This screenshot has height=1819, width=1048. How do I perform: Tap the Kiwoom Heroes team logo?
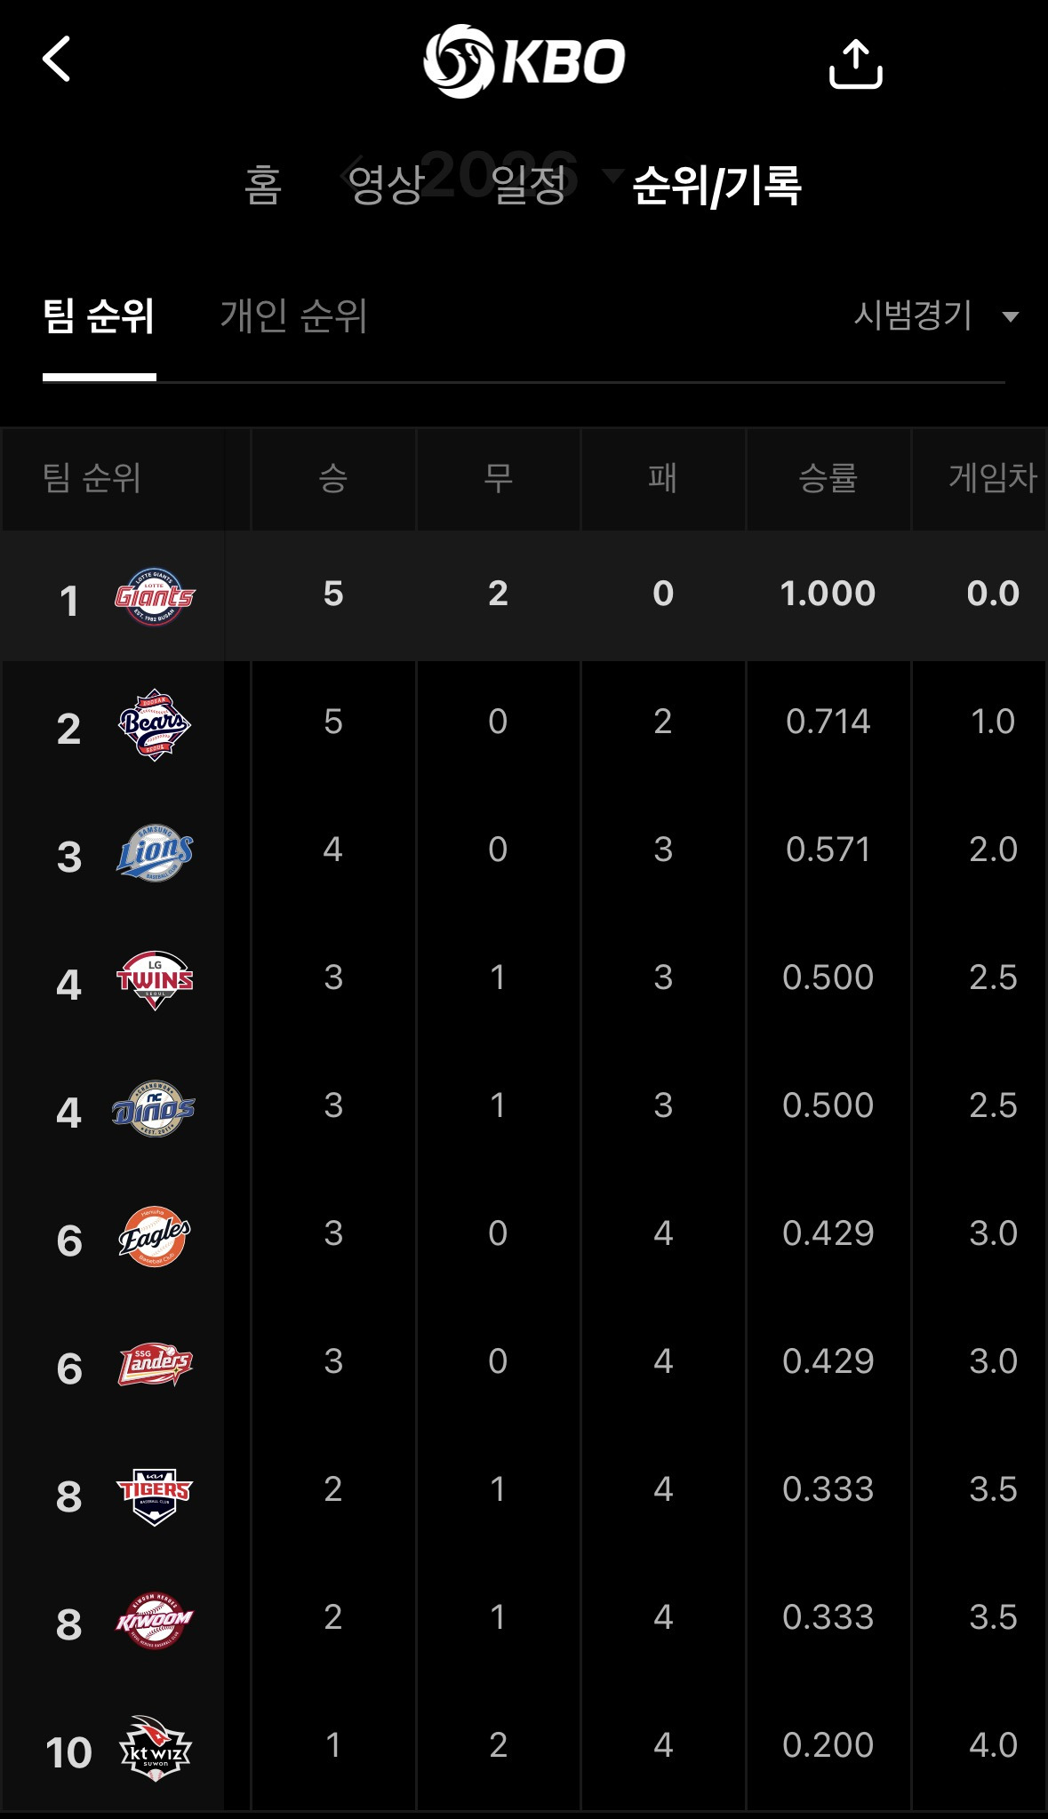[x=155, y=1621]
